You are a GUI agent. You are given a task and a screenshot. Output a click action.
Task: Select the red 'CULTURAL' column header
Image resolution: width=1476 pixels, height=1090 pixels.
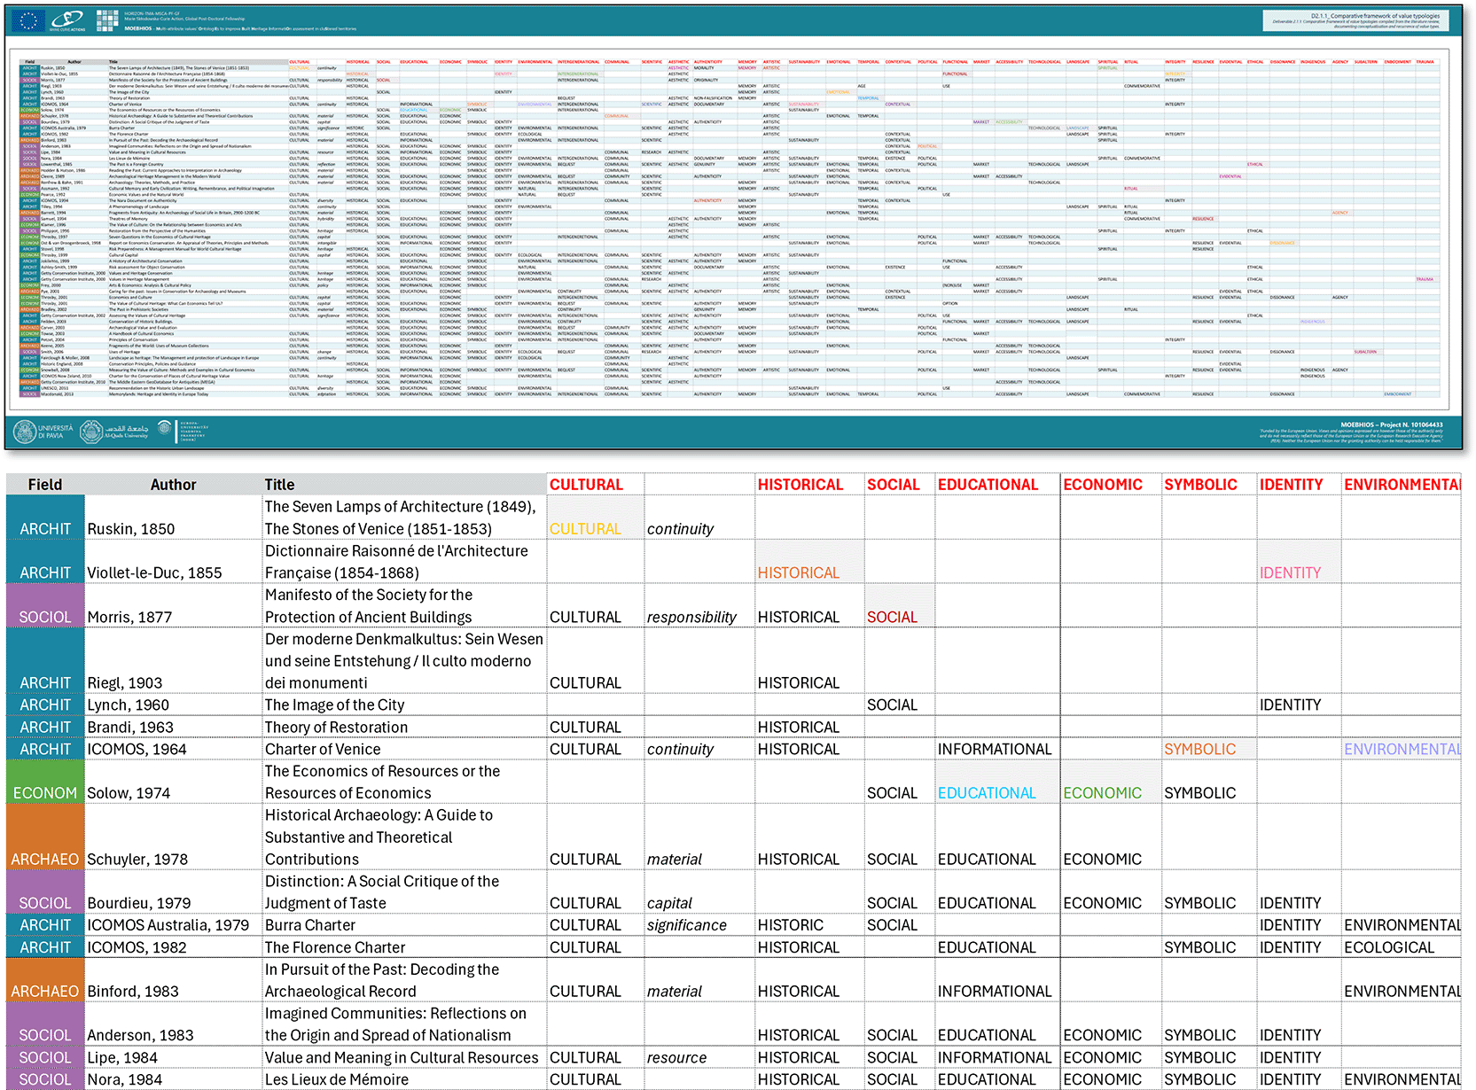tap(586, 485)
